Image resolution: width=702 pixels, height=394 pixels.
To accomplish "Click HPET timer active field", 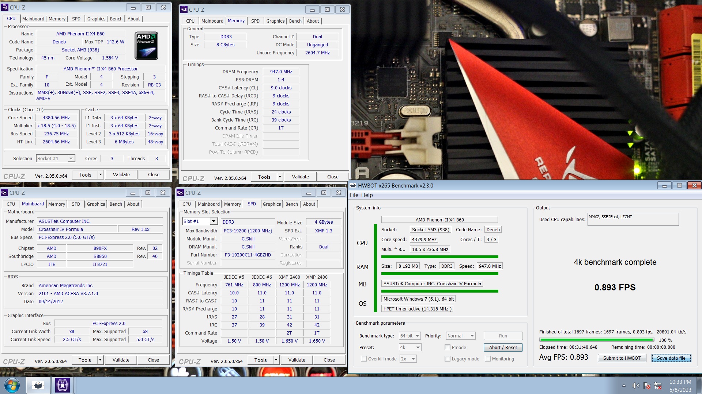I will click(417, 309).
